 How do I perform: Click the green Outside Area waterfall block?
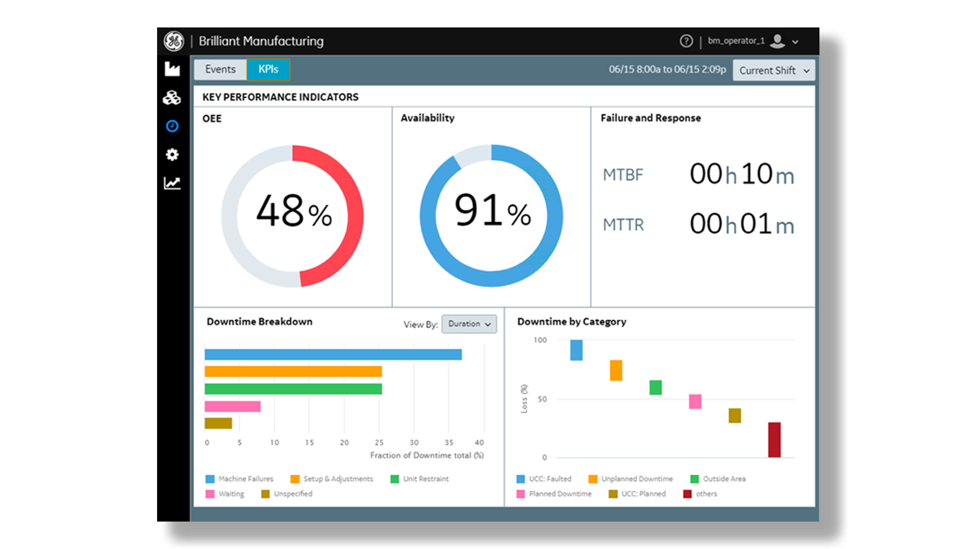pyautogui.click(x=656, y=387)
